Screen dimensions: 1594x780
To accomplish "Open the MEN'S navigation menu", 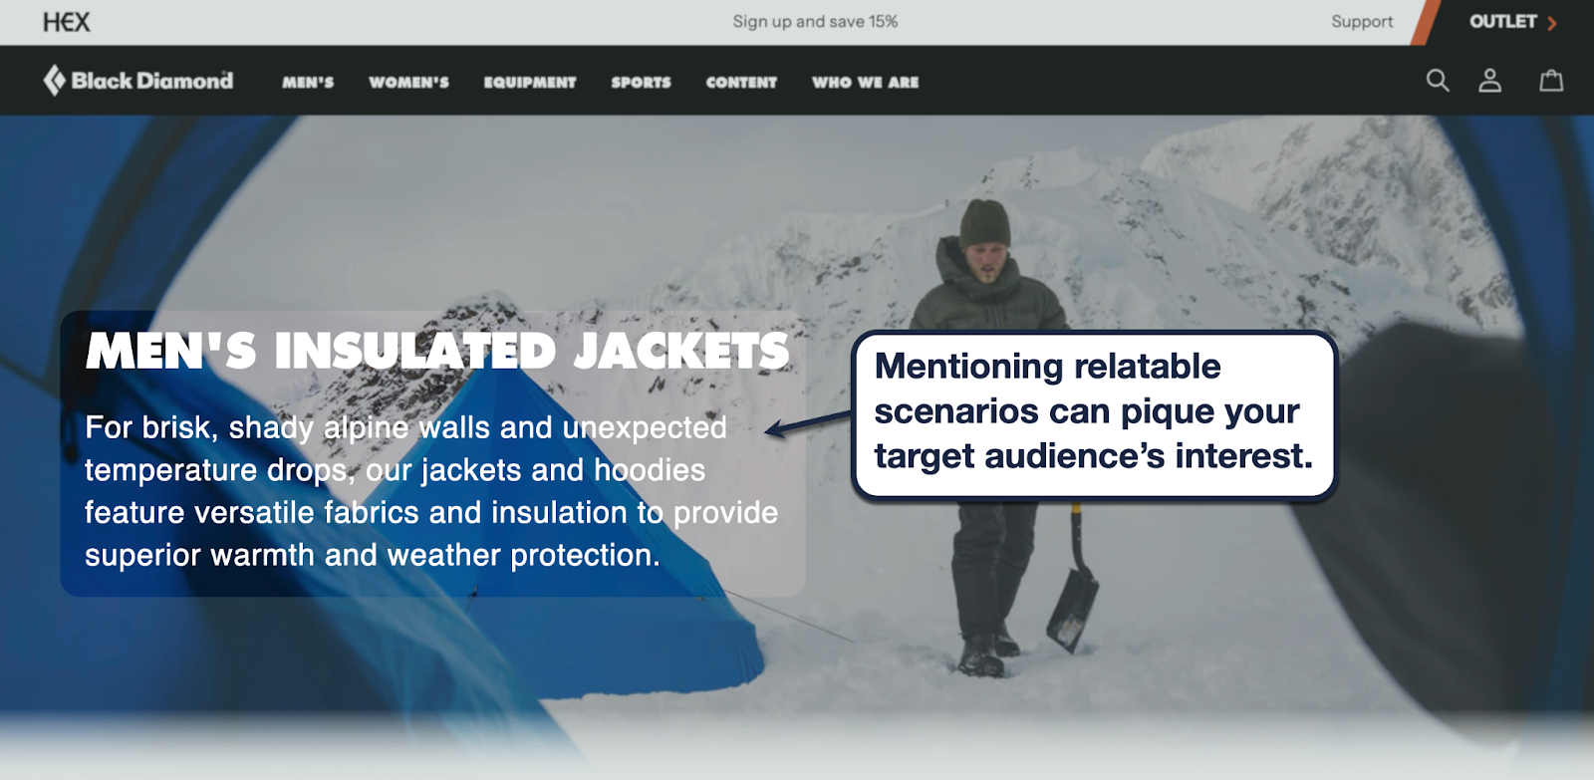I will 308,83.
